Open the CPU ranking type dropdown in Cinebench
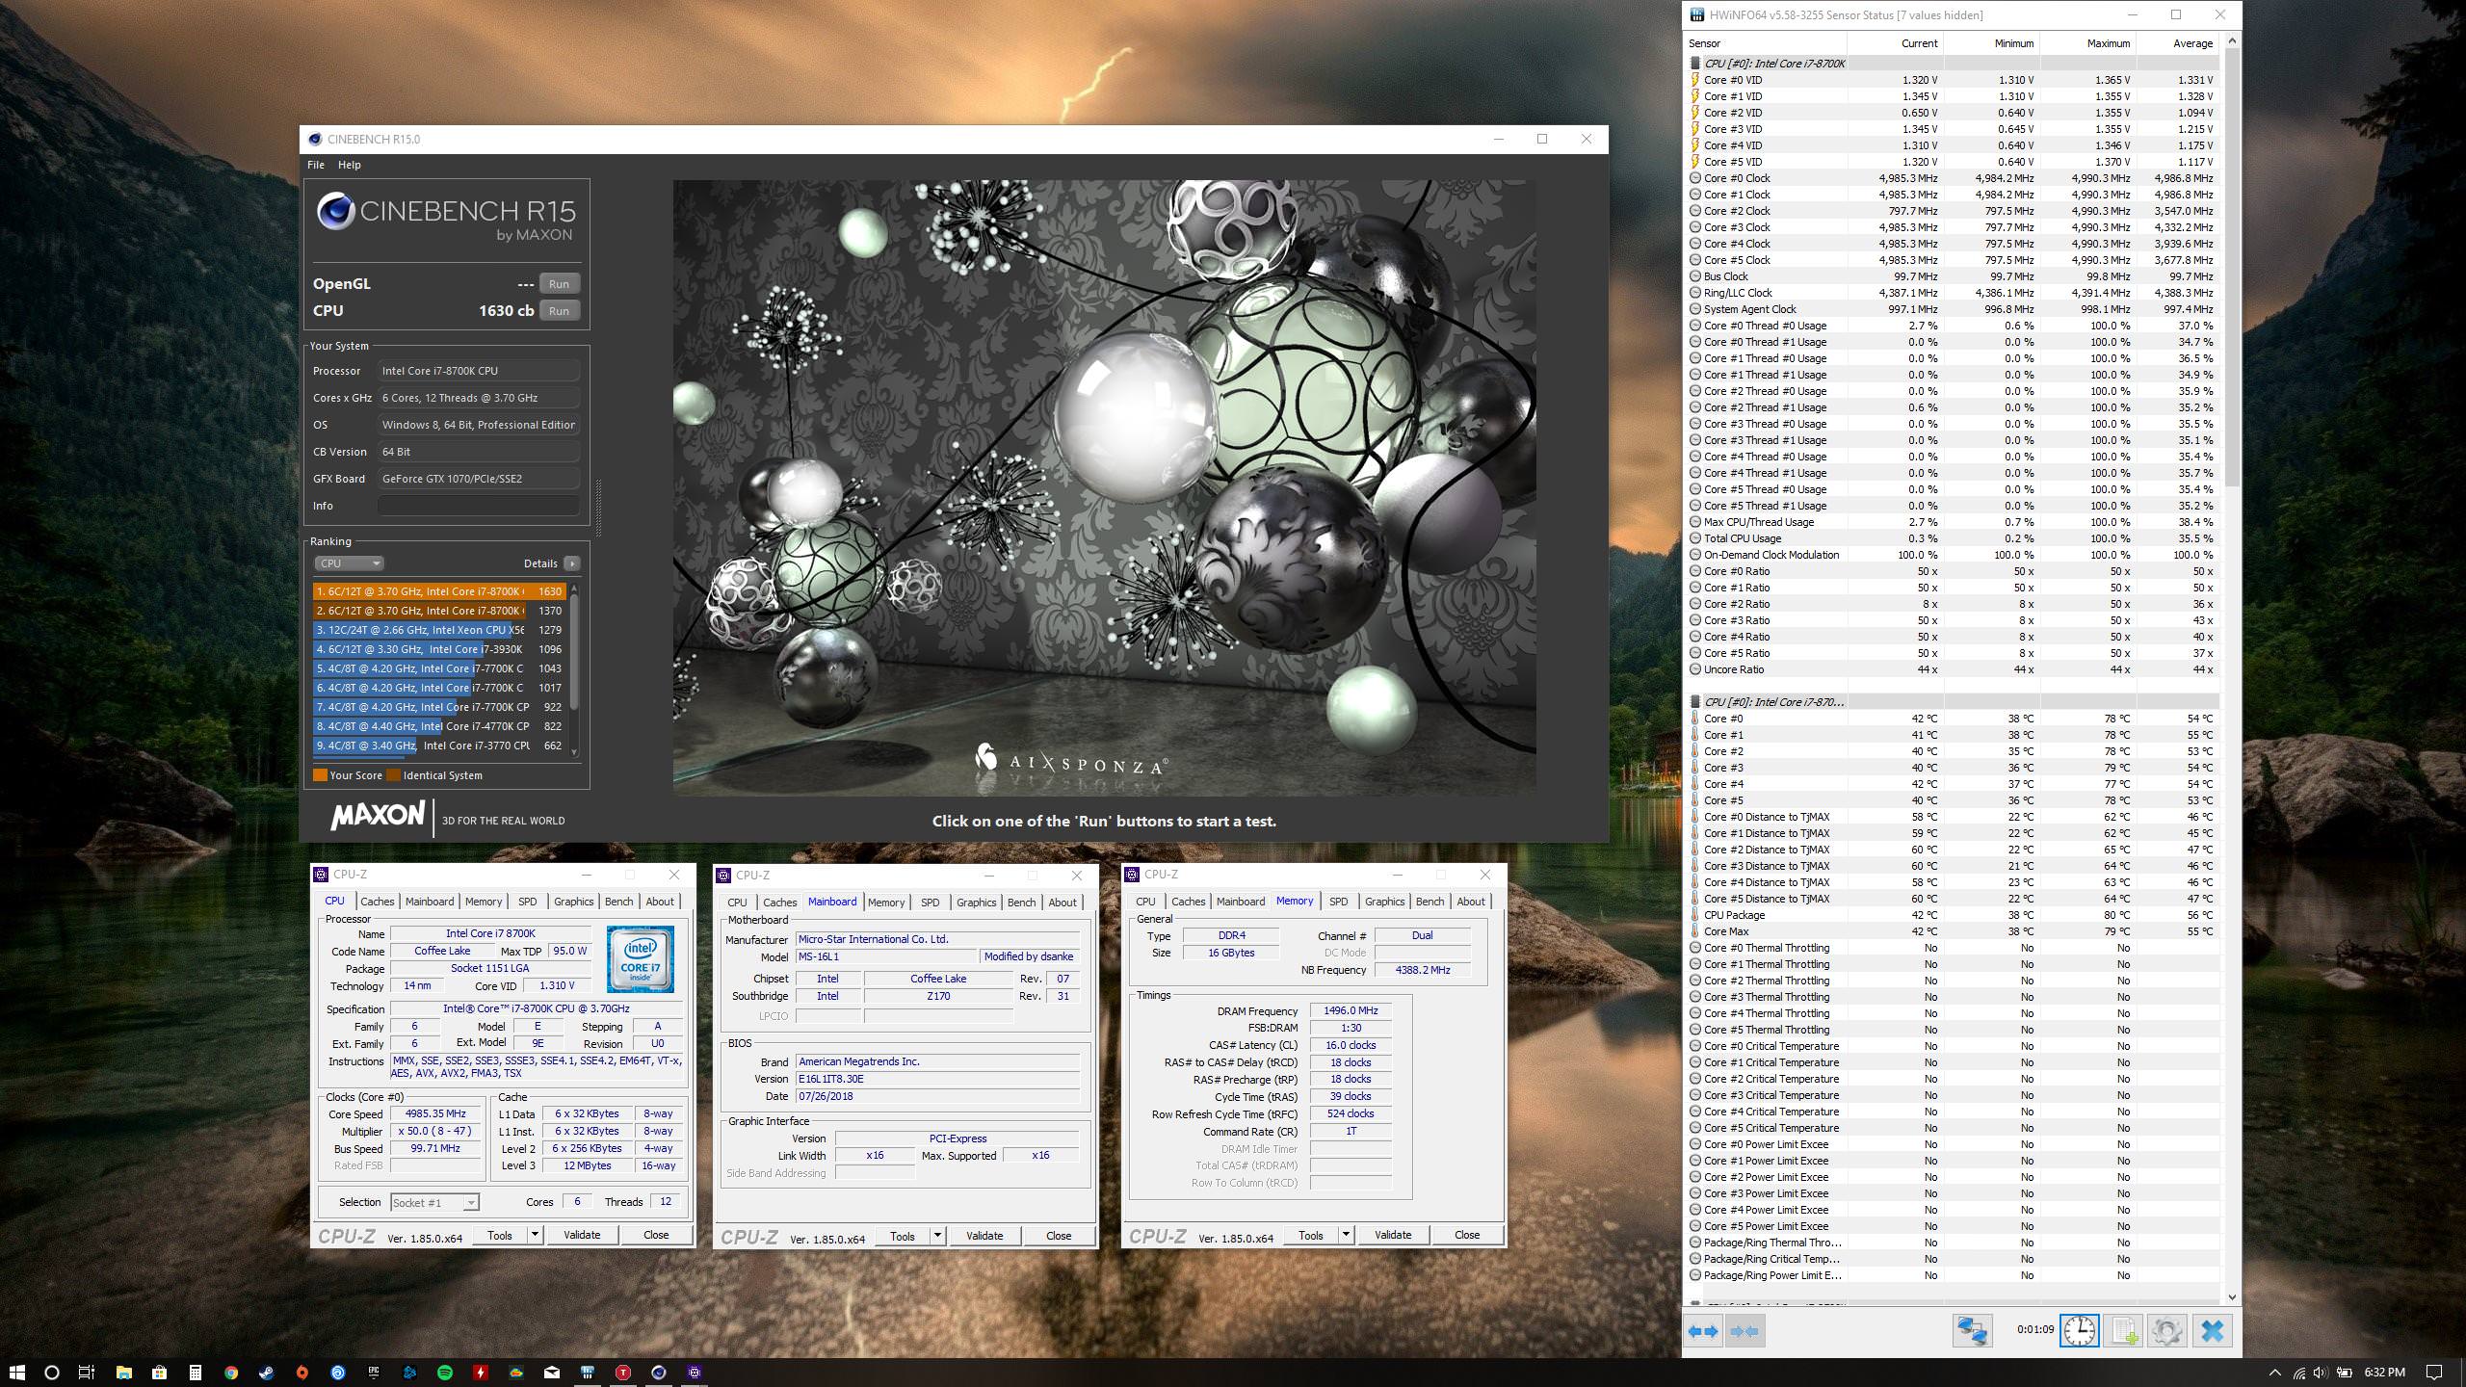 pyautogui.click(x=349, y=563)
